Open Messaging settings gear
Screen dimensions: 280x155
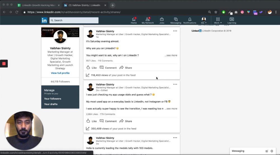point(272,151)
